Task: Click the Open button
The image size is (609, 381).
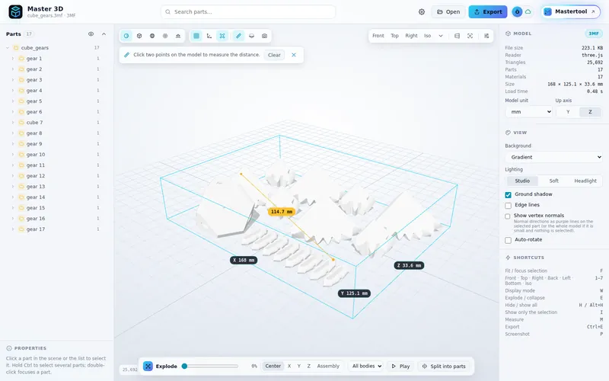Action: click(448, 11)
